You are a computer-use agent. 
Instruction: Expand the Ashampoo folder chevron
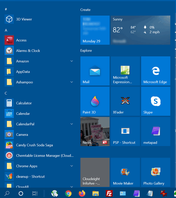point(72,82)
